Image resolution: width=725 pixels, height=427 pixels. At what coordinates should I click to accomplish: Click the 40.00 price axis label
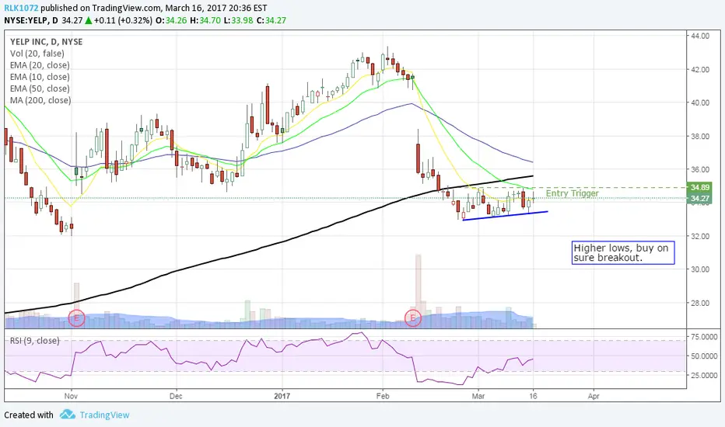[700, 103]
